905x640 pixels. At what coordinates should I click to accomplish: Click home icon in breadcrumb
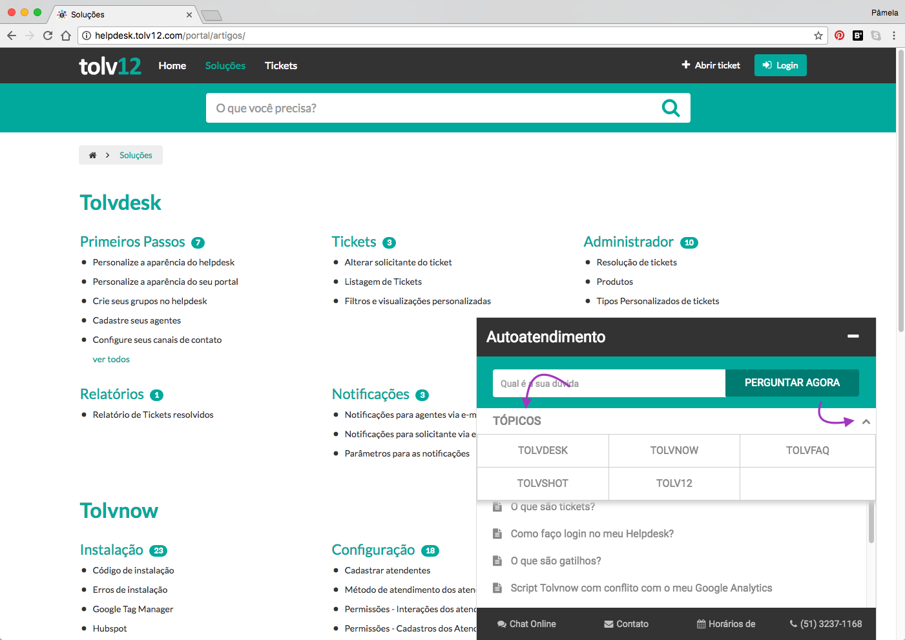point(92,155)
